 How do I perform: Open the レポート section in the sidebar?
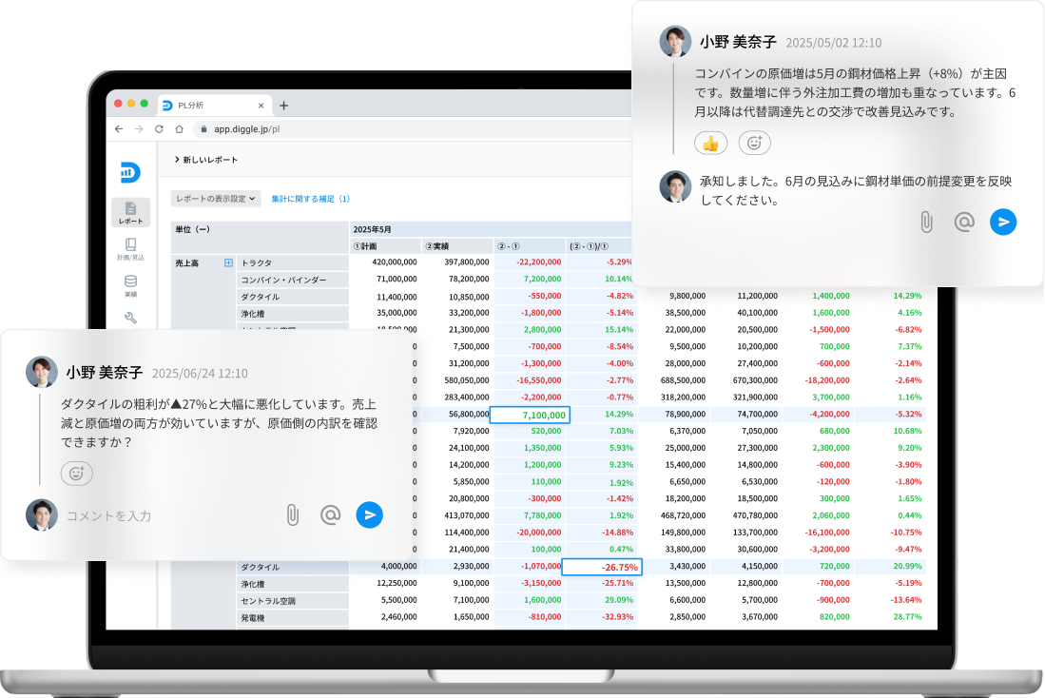130,212
